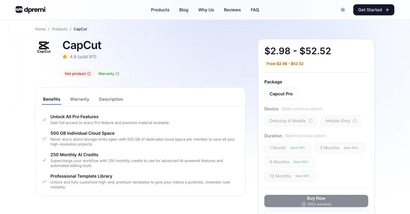
Task: Click the CapCut product logo image
Action: [x=44, y=47]
